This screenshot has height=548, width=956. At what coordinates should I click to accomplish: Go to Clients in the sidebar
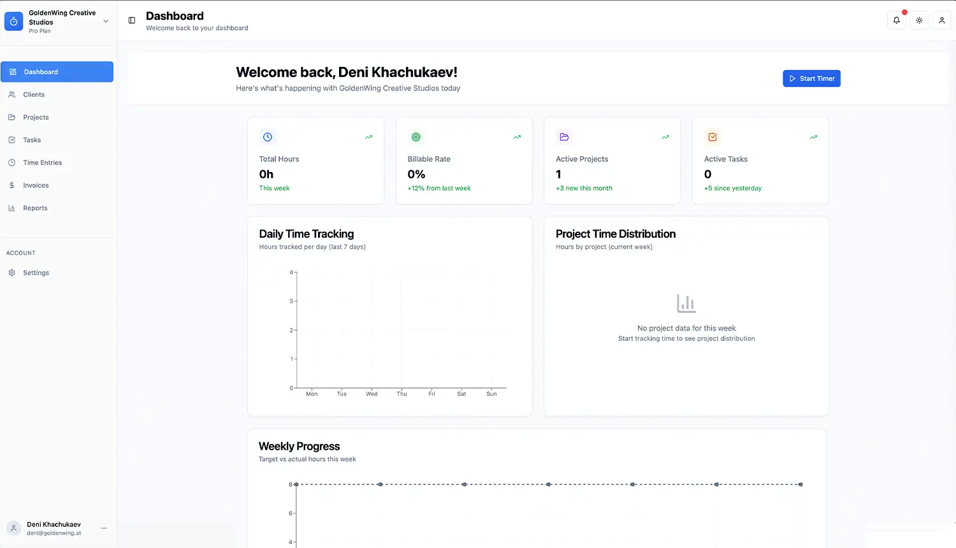[x=34, y=95]
